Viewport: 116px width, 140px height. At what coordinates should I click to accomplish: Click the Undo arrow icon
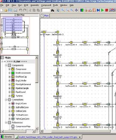pyautogui.click(x=20, y=10)
